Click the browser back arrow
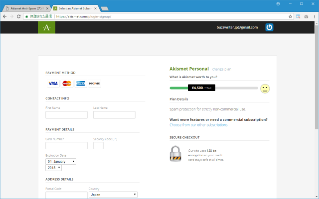This screenshot has height=199, width=319. tap(4, 16)
